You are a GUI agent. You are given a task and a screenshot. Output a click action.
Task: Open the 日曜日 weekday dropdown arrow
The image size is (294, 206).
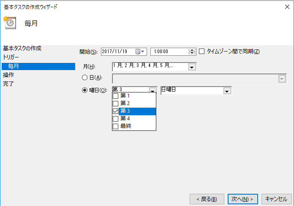[x=227, y=91]
